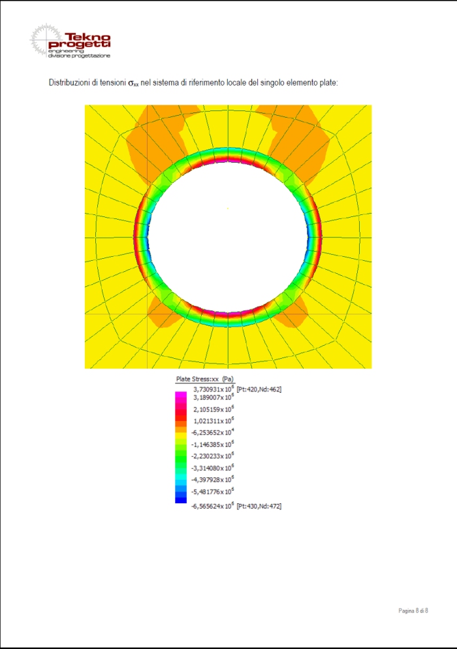Select the legend value -6,253652x10^4

click(212, 432)
